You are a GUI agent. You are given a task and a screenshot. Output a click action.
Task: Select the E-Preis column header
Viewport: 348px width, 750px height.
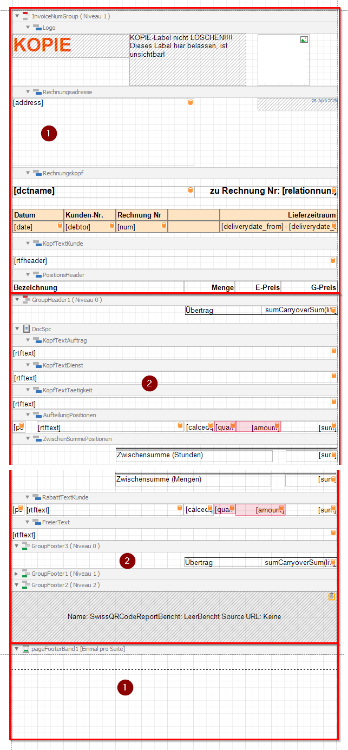pos(258,287)
